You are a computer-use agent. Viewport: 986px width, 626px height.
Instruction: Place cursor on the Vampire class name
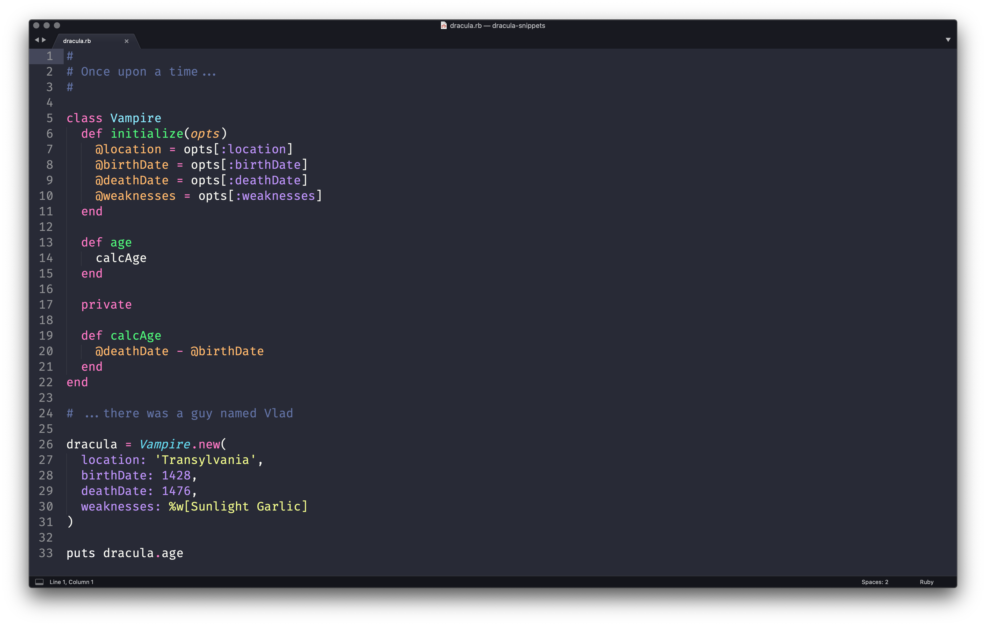point(135,118)
